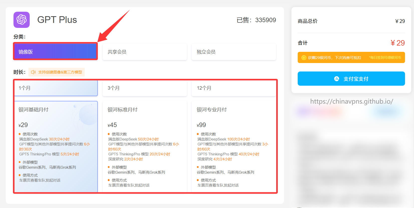Choose the 1个月 duration option
414x208 pixels.
pos(56,88)
